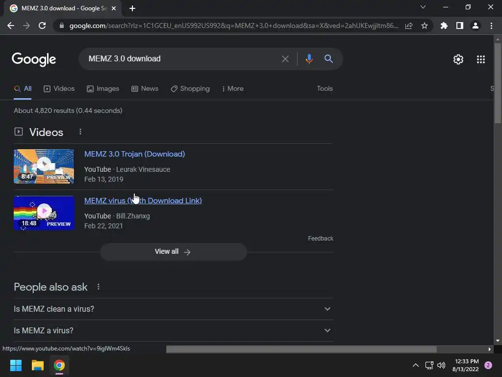
Task: Expand 'Is MEMZ clean a virus?'
Action: tap(173, 309)
